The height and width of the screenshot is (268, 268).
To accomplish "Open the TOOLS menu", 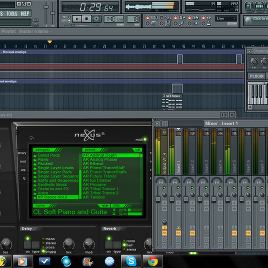I will click(12, 13).
